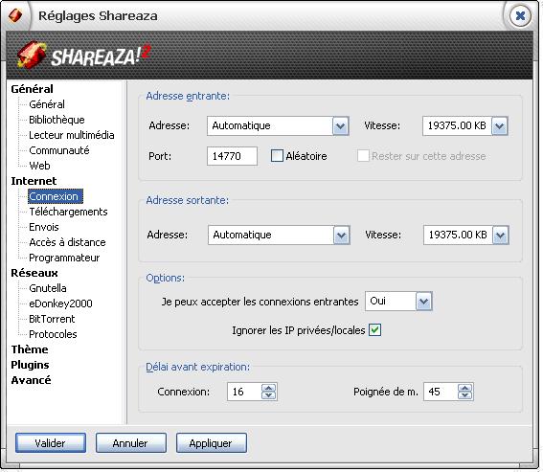Image resolution: width=543 pixels, height=472 pixels.
Task: Uncheck Ignorer les IP privées/locales
Action: 374,330
